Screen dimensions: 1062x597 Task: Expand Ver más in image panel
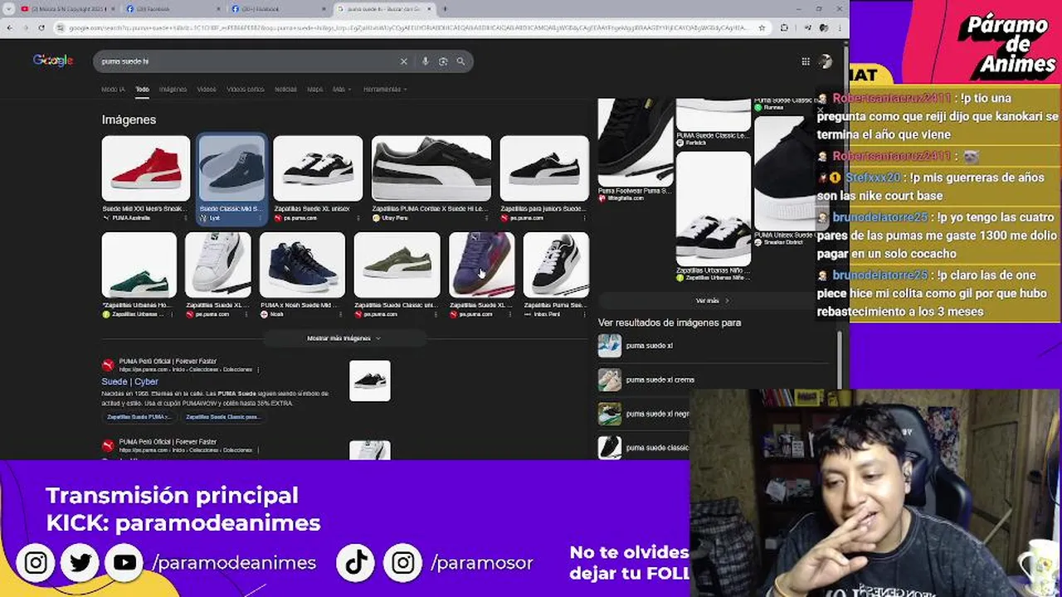[713, 301]
